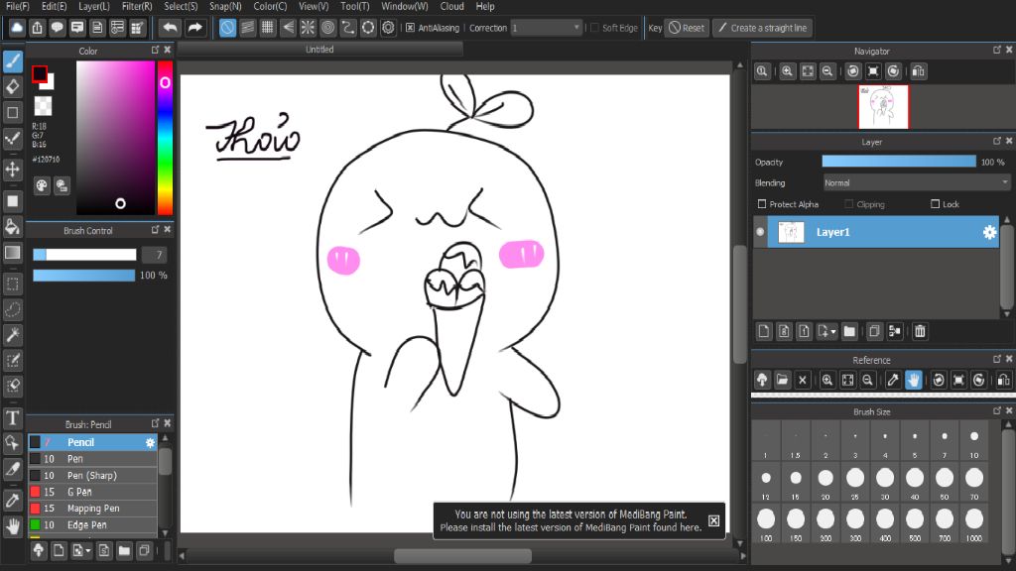The image size is (1016, 571).
Task: Add a layer folder in the Layer panel
Action: click(849, 331)
